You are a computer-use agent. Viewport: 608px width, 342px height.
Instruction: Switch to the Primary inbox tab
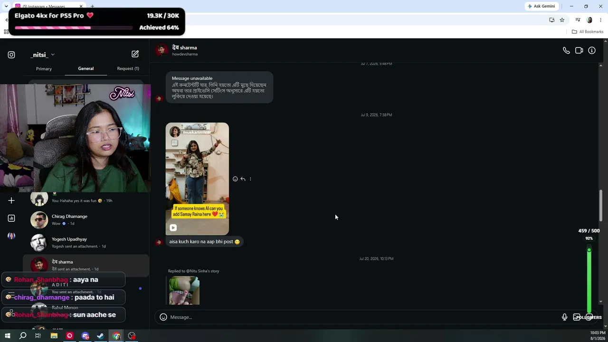(x=44, y=68)
